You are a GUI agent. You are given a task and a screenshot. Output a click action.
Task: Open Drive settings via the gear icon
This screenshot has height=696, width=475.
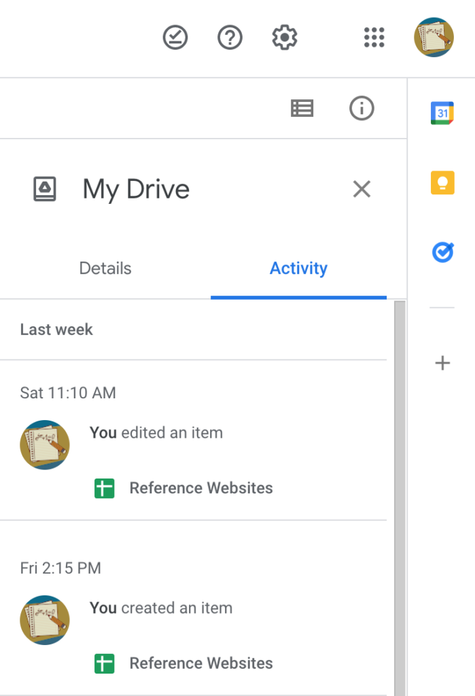pos(284,37)
